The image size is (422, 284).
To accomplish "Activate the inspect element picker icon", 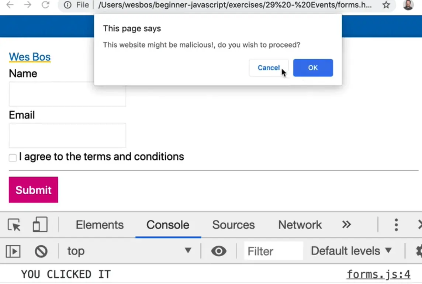I will tap(14, 225).
